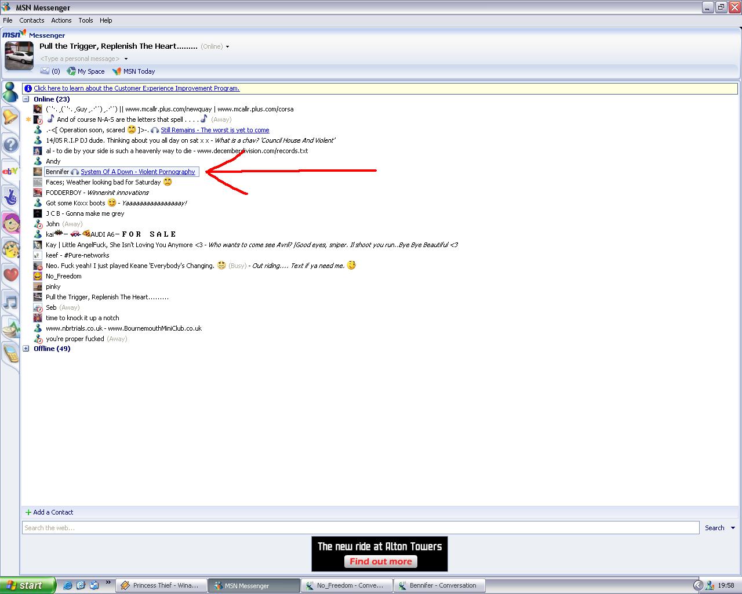Switch to Bennifer Conversation taskbar button
This screenshot has height=594, width=742.
pyautogui.click(x=439, y=585)
